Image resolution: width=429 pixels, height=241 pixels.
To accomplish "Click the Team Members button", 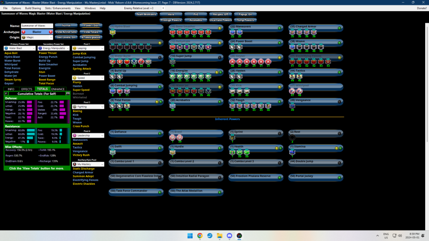I will [x=146, y=14].
